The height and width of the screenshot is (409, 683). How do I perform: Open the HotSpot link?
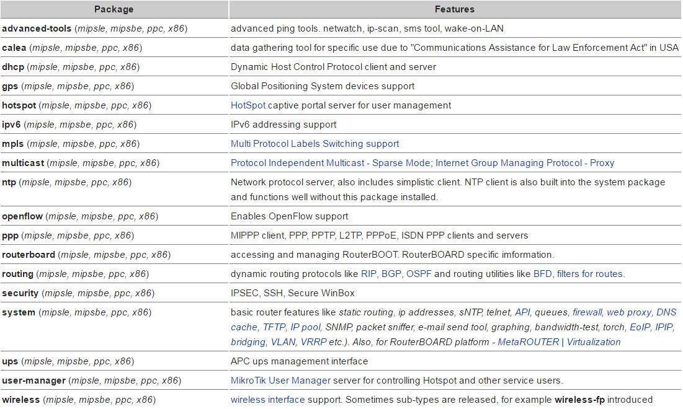point(247,105)
